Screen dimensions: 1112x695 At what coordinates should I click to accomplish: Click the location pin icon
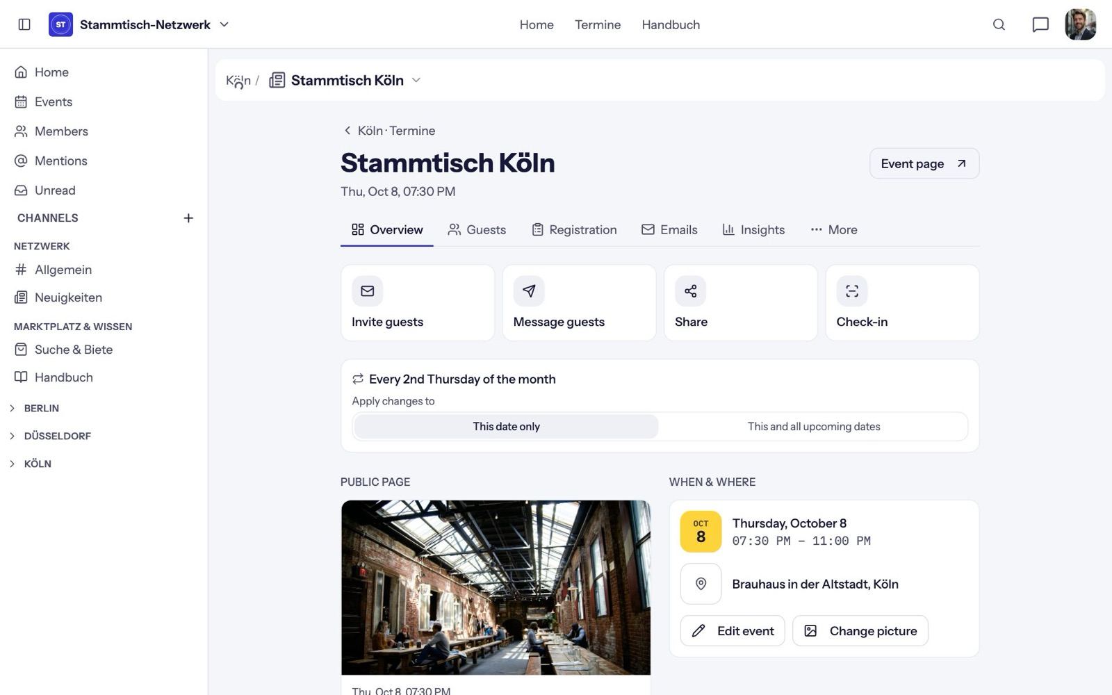pyautogui.click(x=701, y=584)
